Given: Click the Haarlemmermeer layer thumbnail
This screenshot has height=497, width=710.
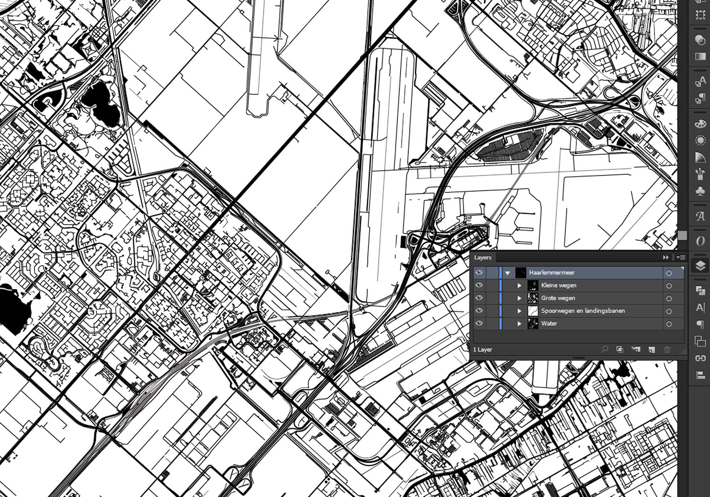Looking at the screenshot, I should click(x=521, y=273).
